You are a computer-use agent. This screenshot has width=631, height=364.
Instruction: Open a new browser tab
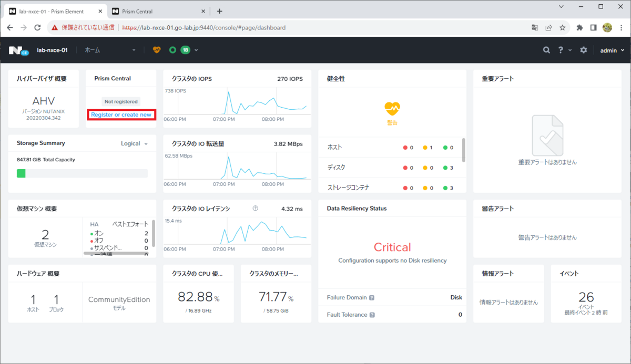click(219, 11)
